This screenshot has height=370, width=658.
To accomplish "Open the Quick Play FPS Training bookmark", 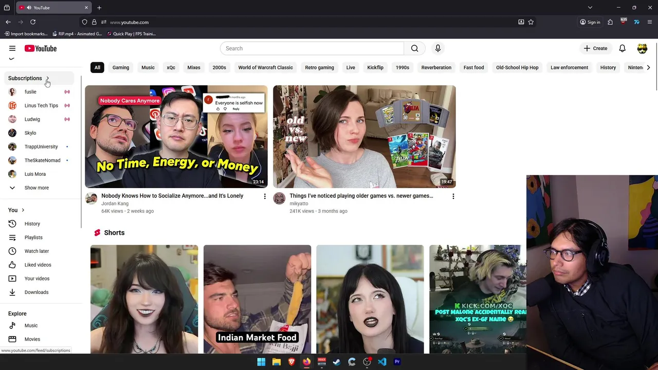I will [x=131, y=34].
